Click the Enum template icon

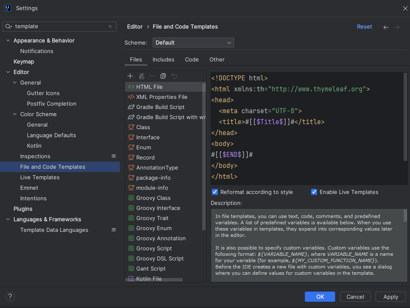click(x=131, y=147)
